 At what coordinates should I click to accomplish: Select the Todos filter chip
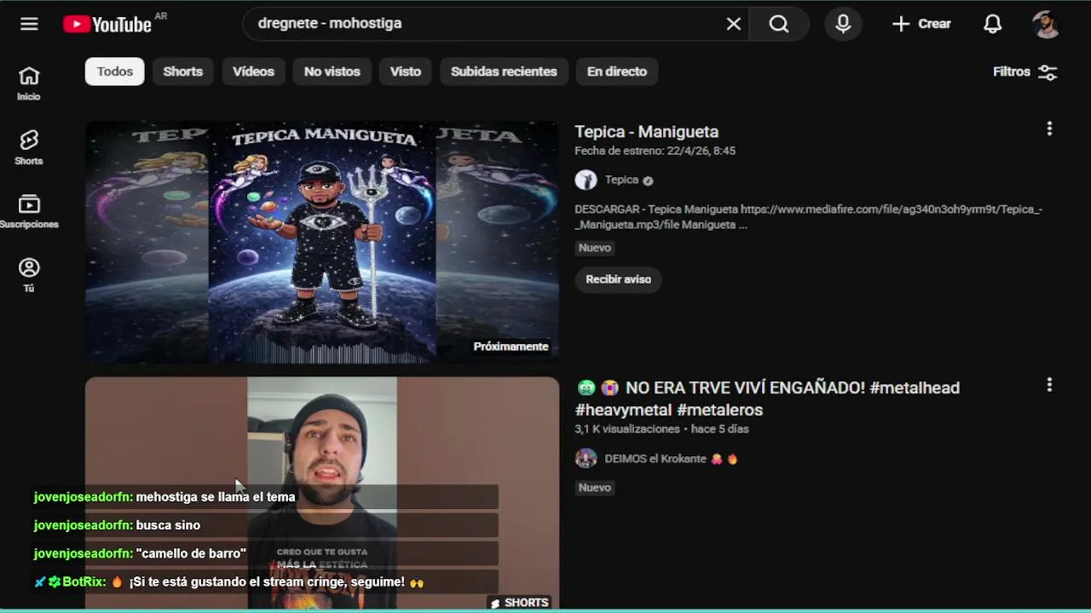tap(115, 72)
